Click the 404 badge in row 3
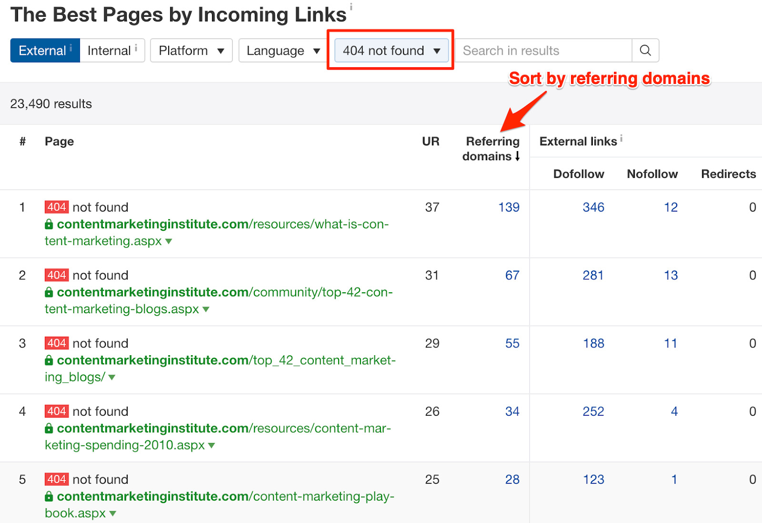 click(57, 343)
